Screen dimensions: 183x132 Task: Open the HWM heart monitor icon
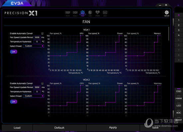(x=97, y=13)
